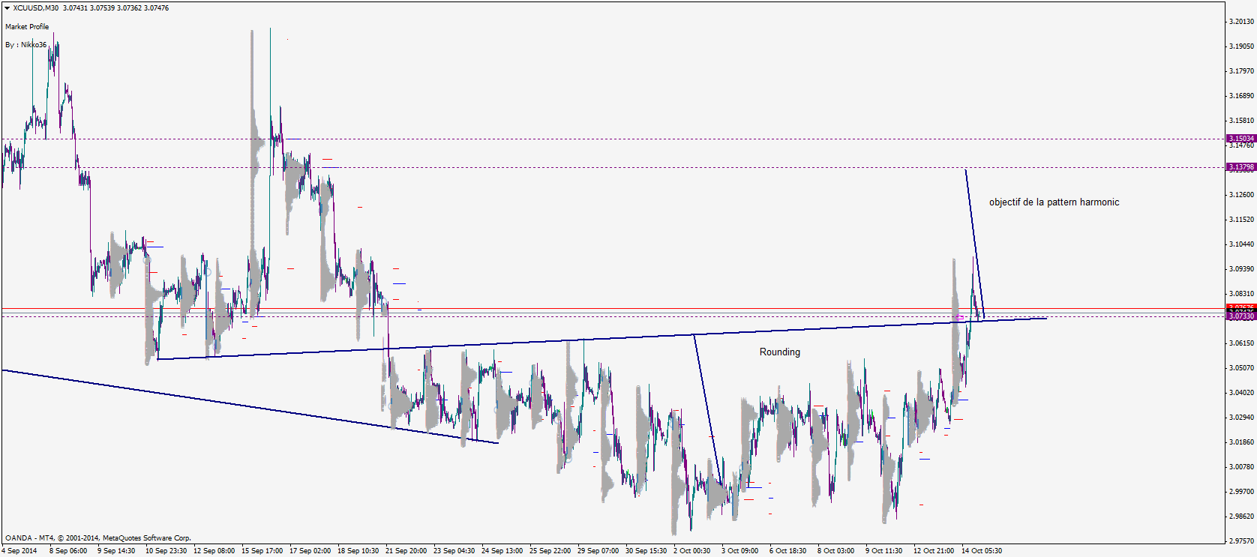Click the '4 Sep 2014' date label
The height and width of the screenshot is (557, 1257).
(x=19, y=551)
